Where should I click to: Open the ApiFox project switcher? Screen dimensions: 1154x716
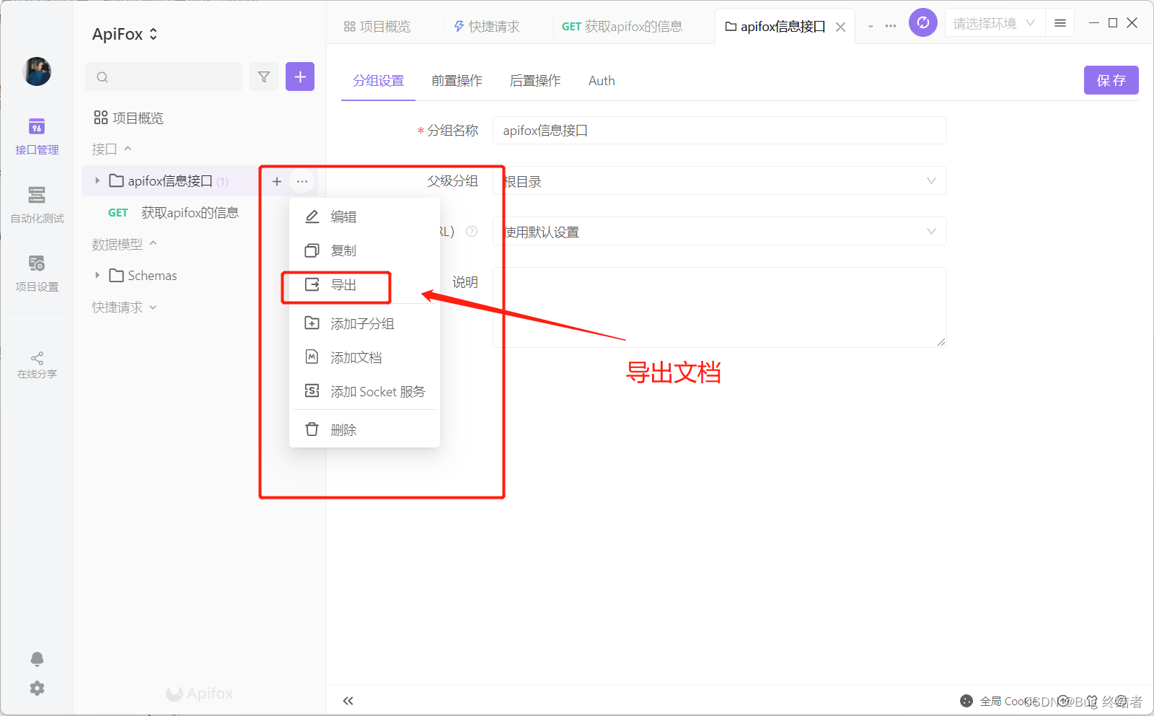[125, 34]
